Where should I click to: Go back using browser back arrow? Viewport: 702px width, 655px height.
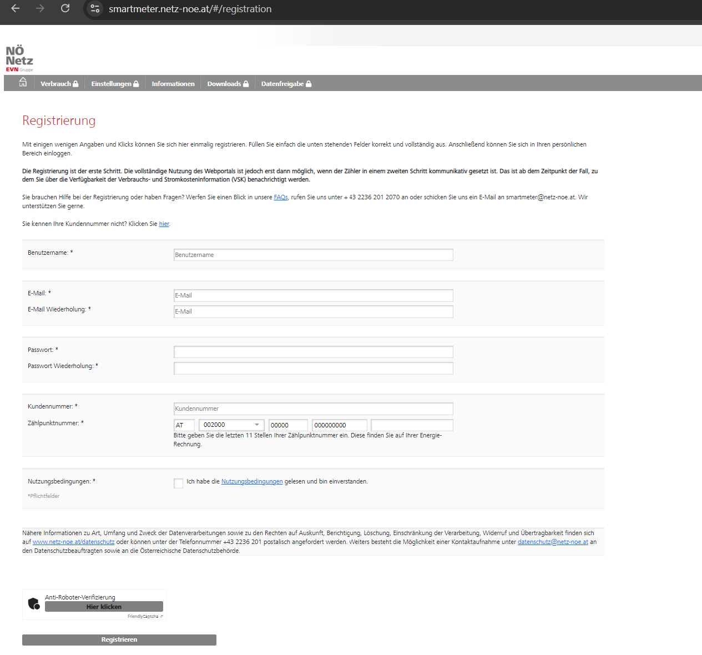pos(16,8)
